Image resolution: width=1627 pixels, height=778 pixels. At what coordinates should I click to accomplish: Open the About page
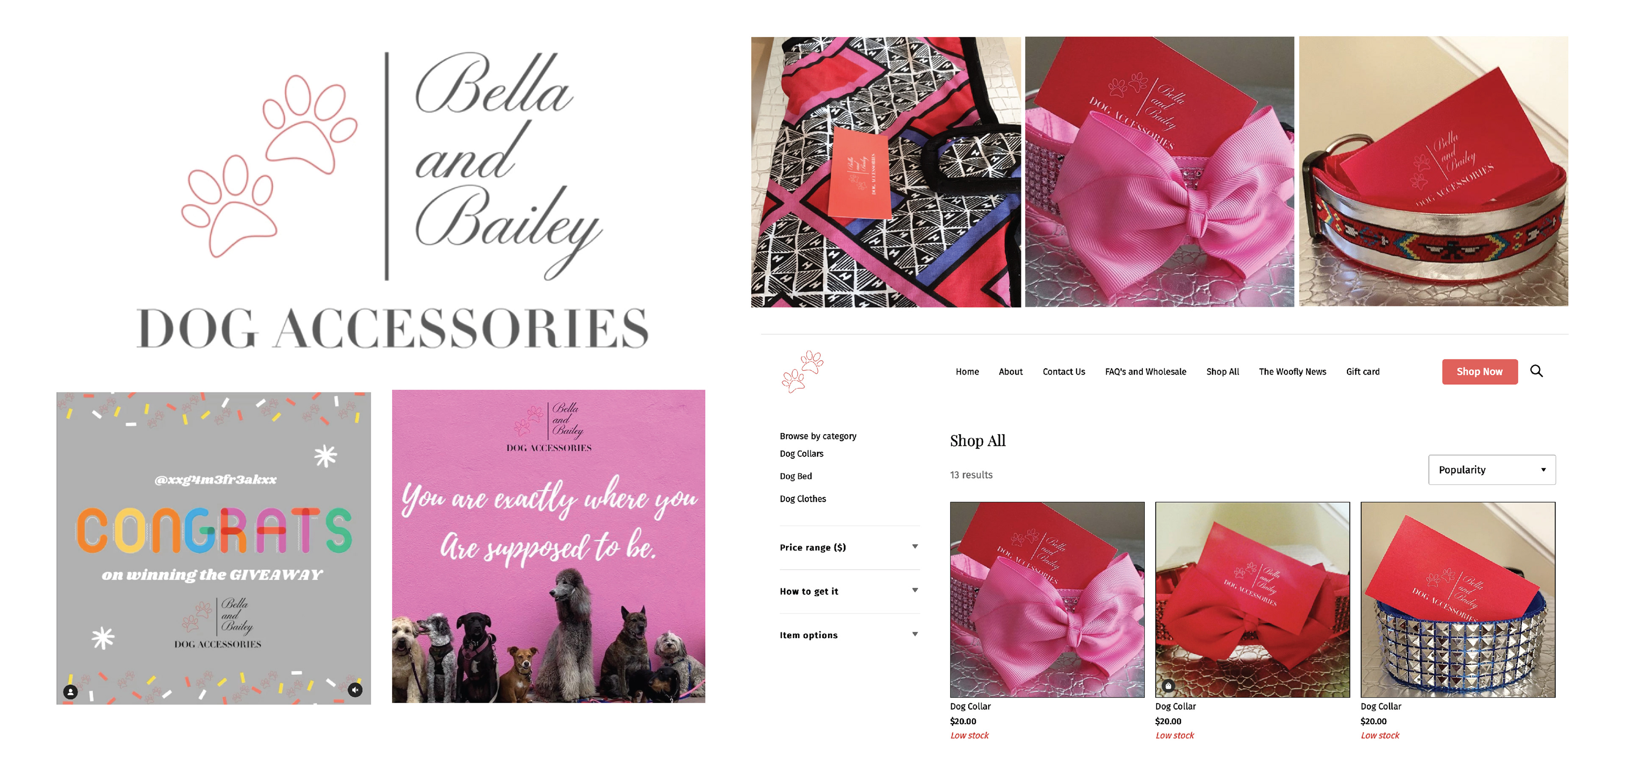[1011, 371]
